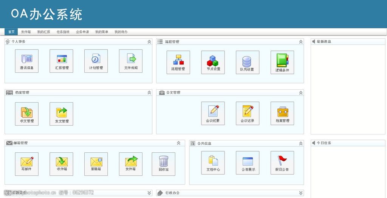Compose mail with the 写邮件 icon

click(26, 164)
